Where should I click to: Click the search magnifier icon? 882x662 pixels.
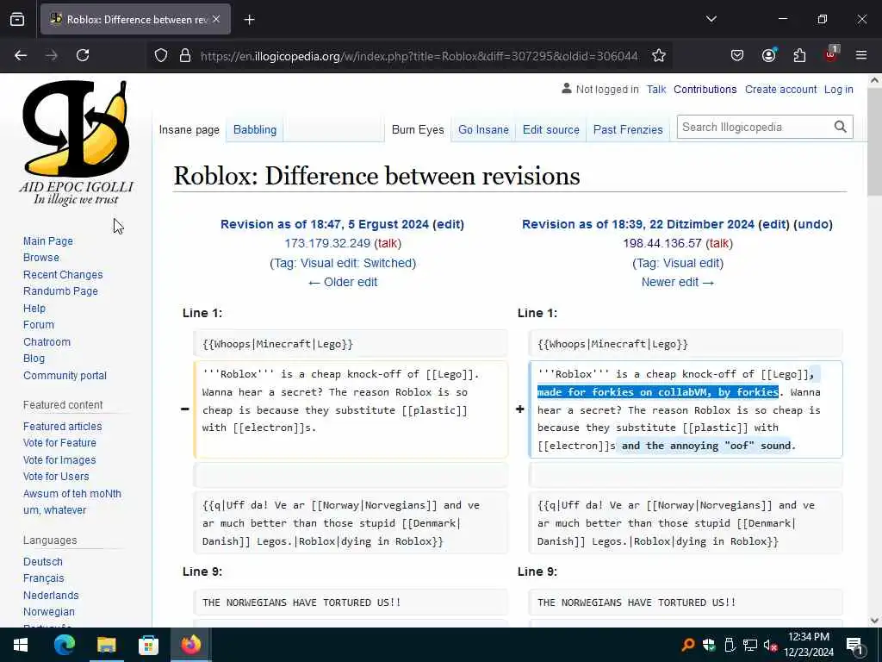(840, 128)
